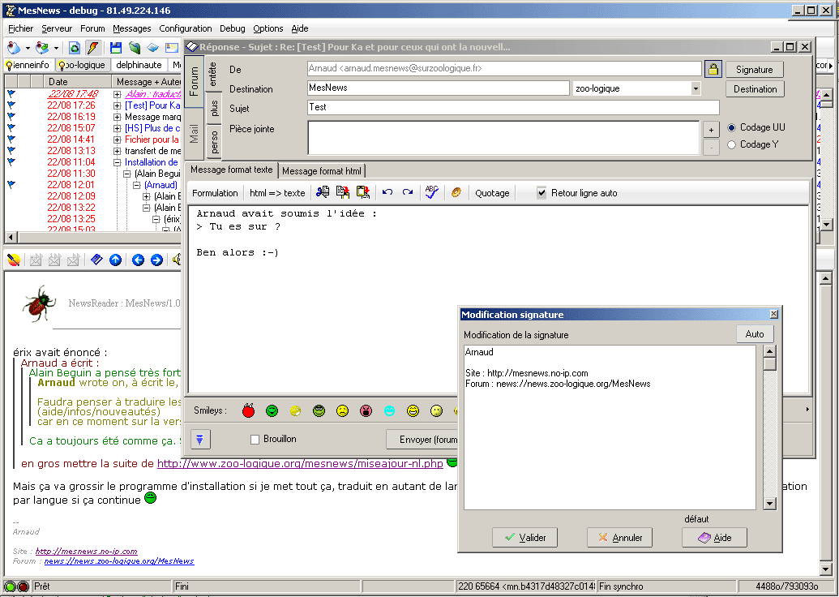Click the Auto button in signature dialog
The height and width of the screenshot is (597, 839).
[755, 333]
